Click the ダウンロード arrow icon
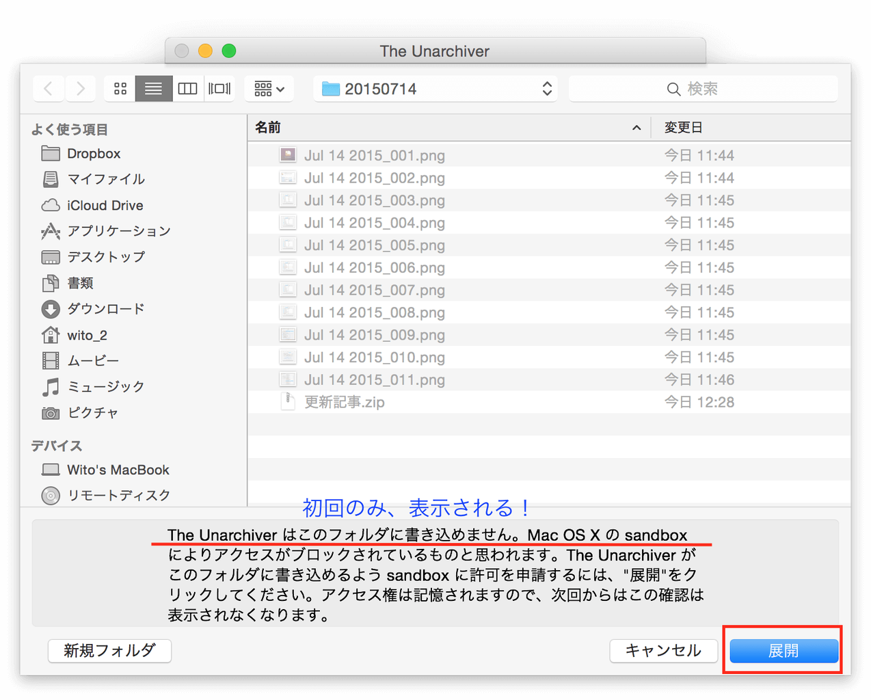 (51, 309)
